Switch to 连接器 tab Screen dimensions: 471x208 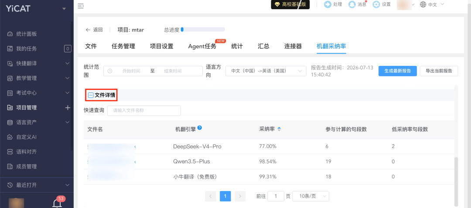293,46
